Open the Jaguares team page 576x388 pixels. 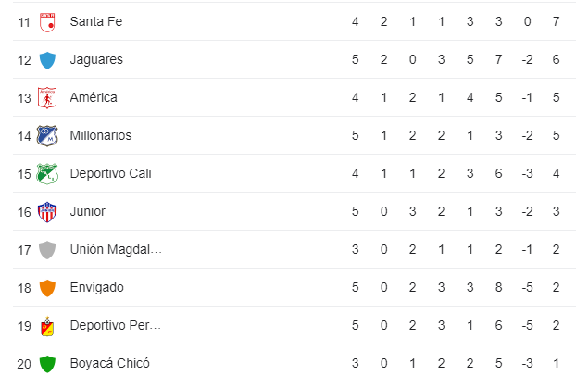pyautogui.click(x=96, y=59)
